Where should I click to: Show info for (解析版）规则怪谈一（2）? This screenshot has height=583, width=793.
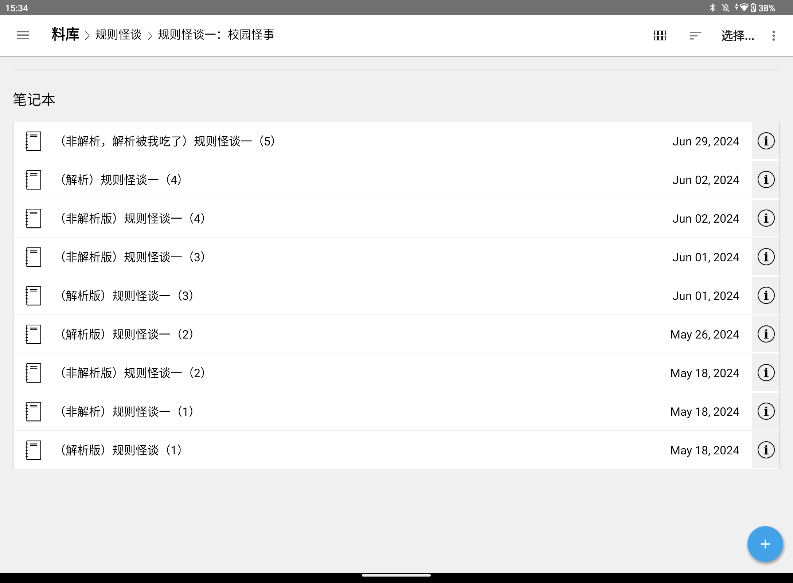point(766,334)
